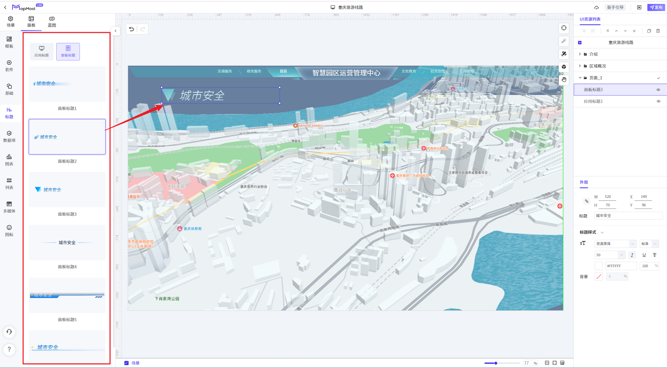The width and height of the screenshot is (667, 368).
Task: Move selected layer down one level
Action: tap(625, 31)
